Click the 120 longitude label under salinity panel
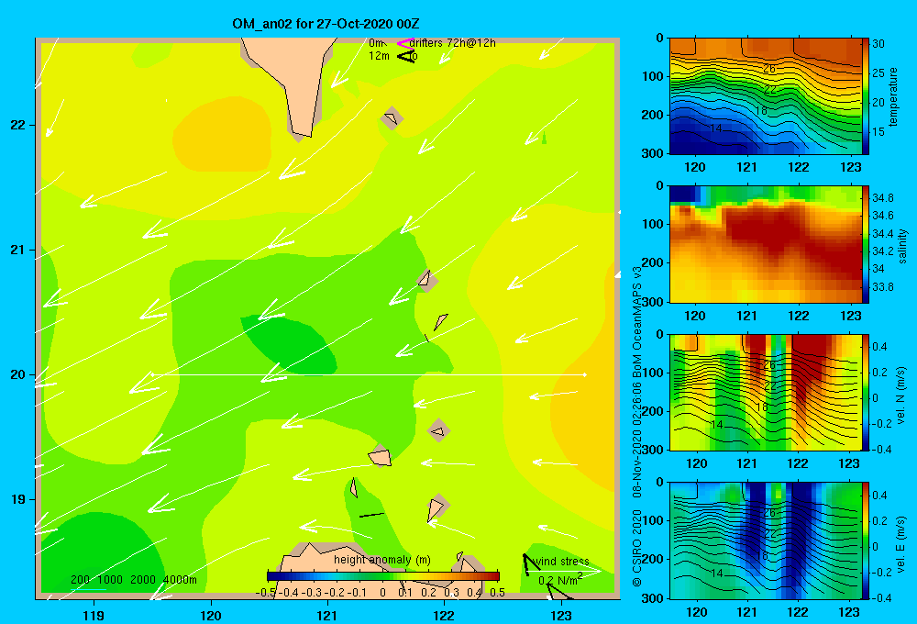Viewport: 917px width, 624px height. click(695, 316)
